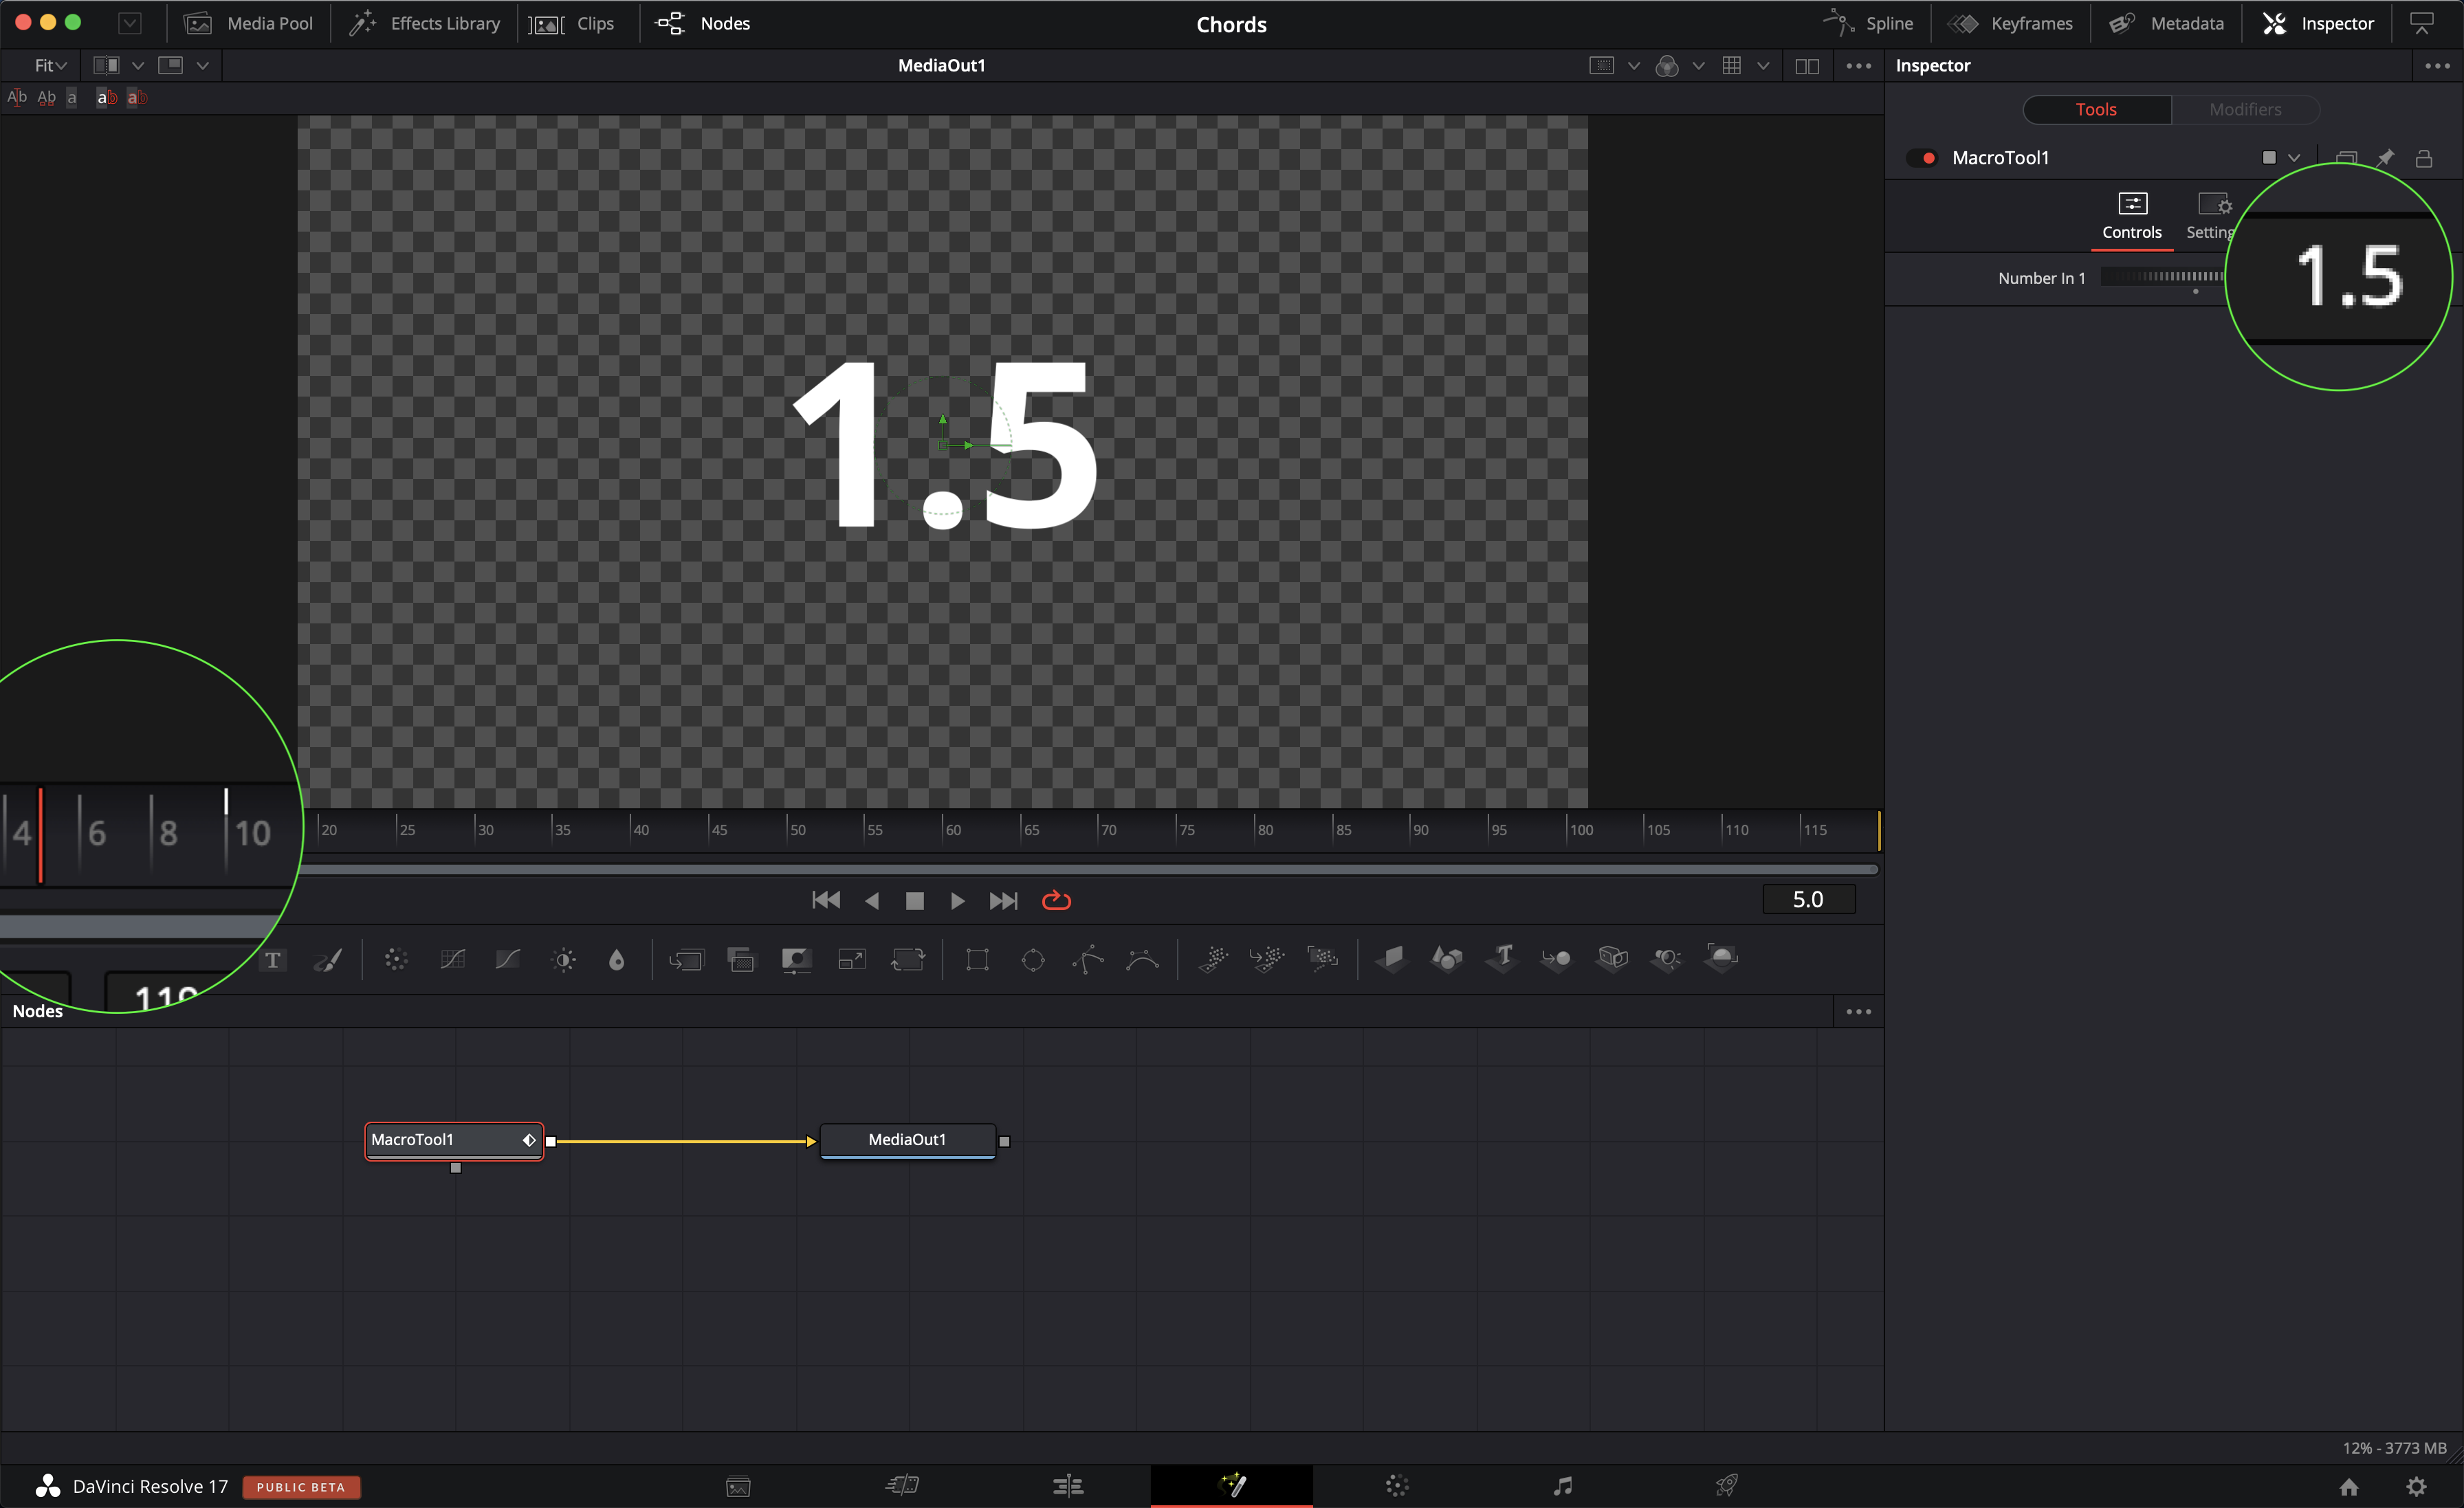The image size is (2464, 1508).
Task: Add a Rectangle mask node
Action: tap(977, 960)
